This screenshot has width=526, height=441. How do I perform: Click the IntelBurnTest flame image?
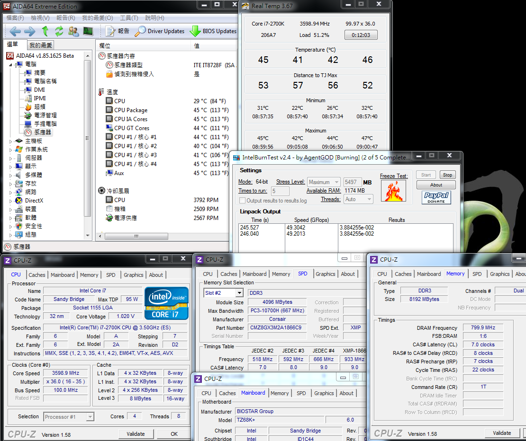[393, 191]
